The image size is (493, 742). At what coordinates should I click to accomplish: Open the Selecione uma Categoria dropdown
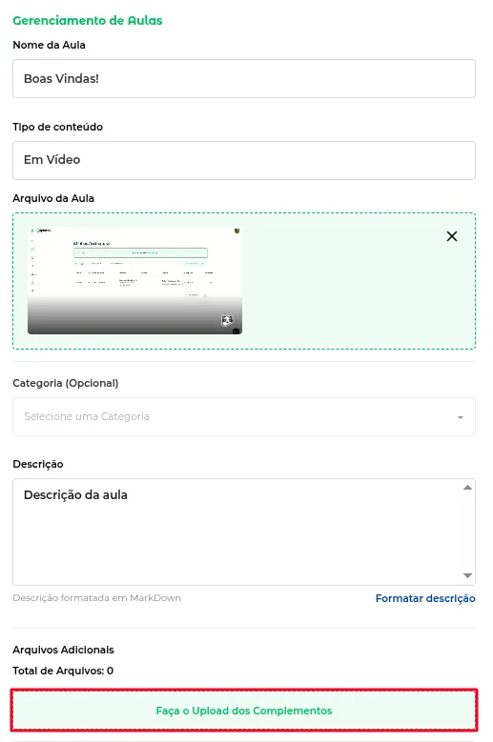point(244,416)
